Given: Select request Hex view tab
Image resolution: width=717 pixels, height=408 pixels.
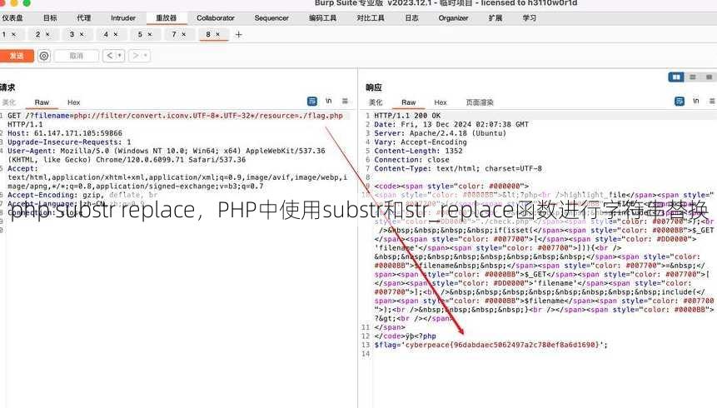Looking at the screenshot, I should click(x=73, y=102).
